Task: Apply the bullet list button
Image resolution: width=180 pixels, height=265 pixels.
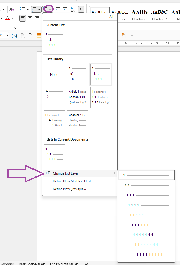Action: [22, 9]
